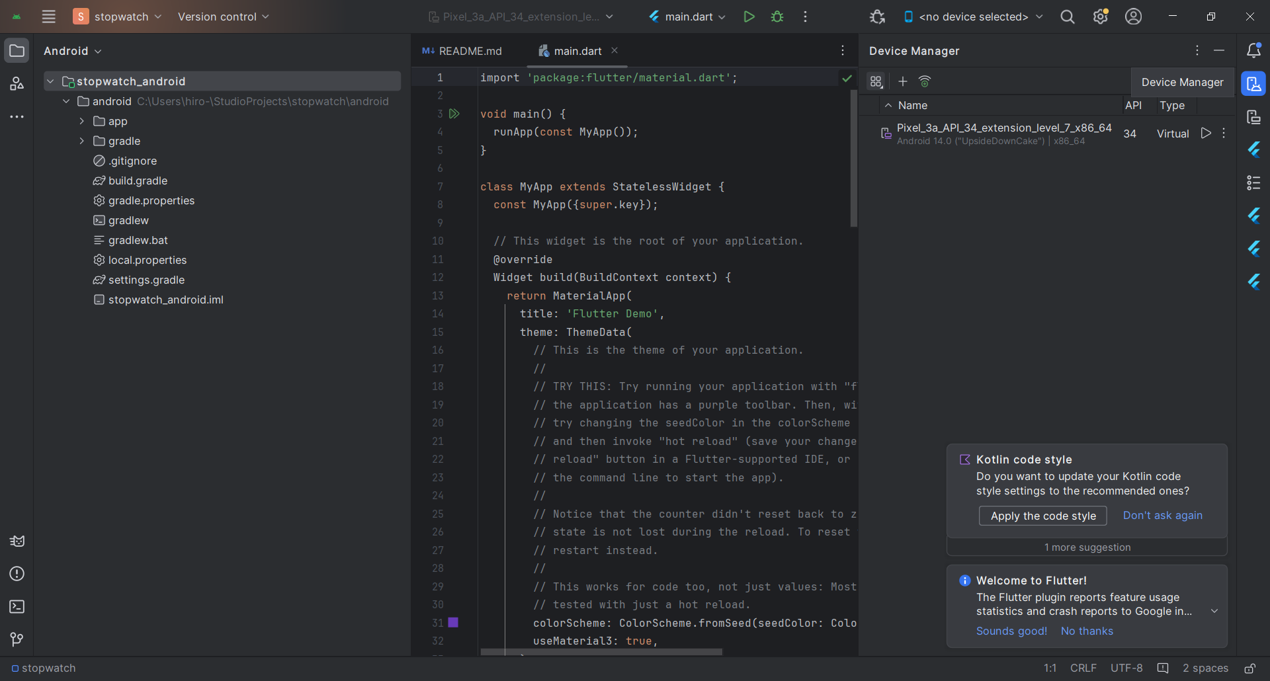Click the Don't ask again link
Screen dimensions: 1270x681
1162,516
